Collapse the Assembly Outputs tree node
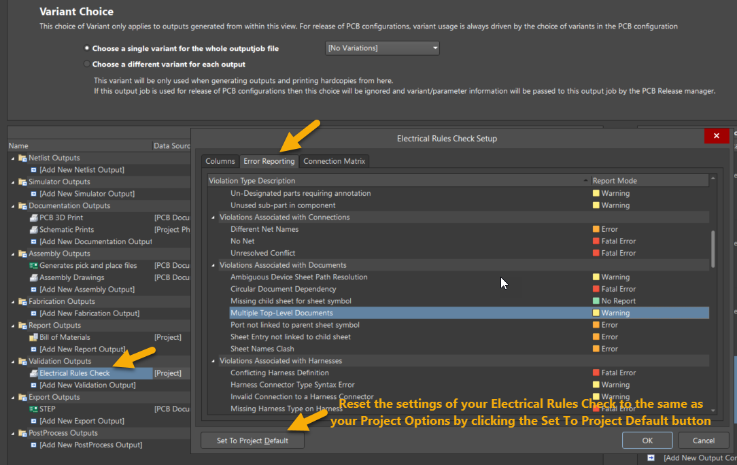 click(x=13, y=254)
